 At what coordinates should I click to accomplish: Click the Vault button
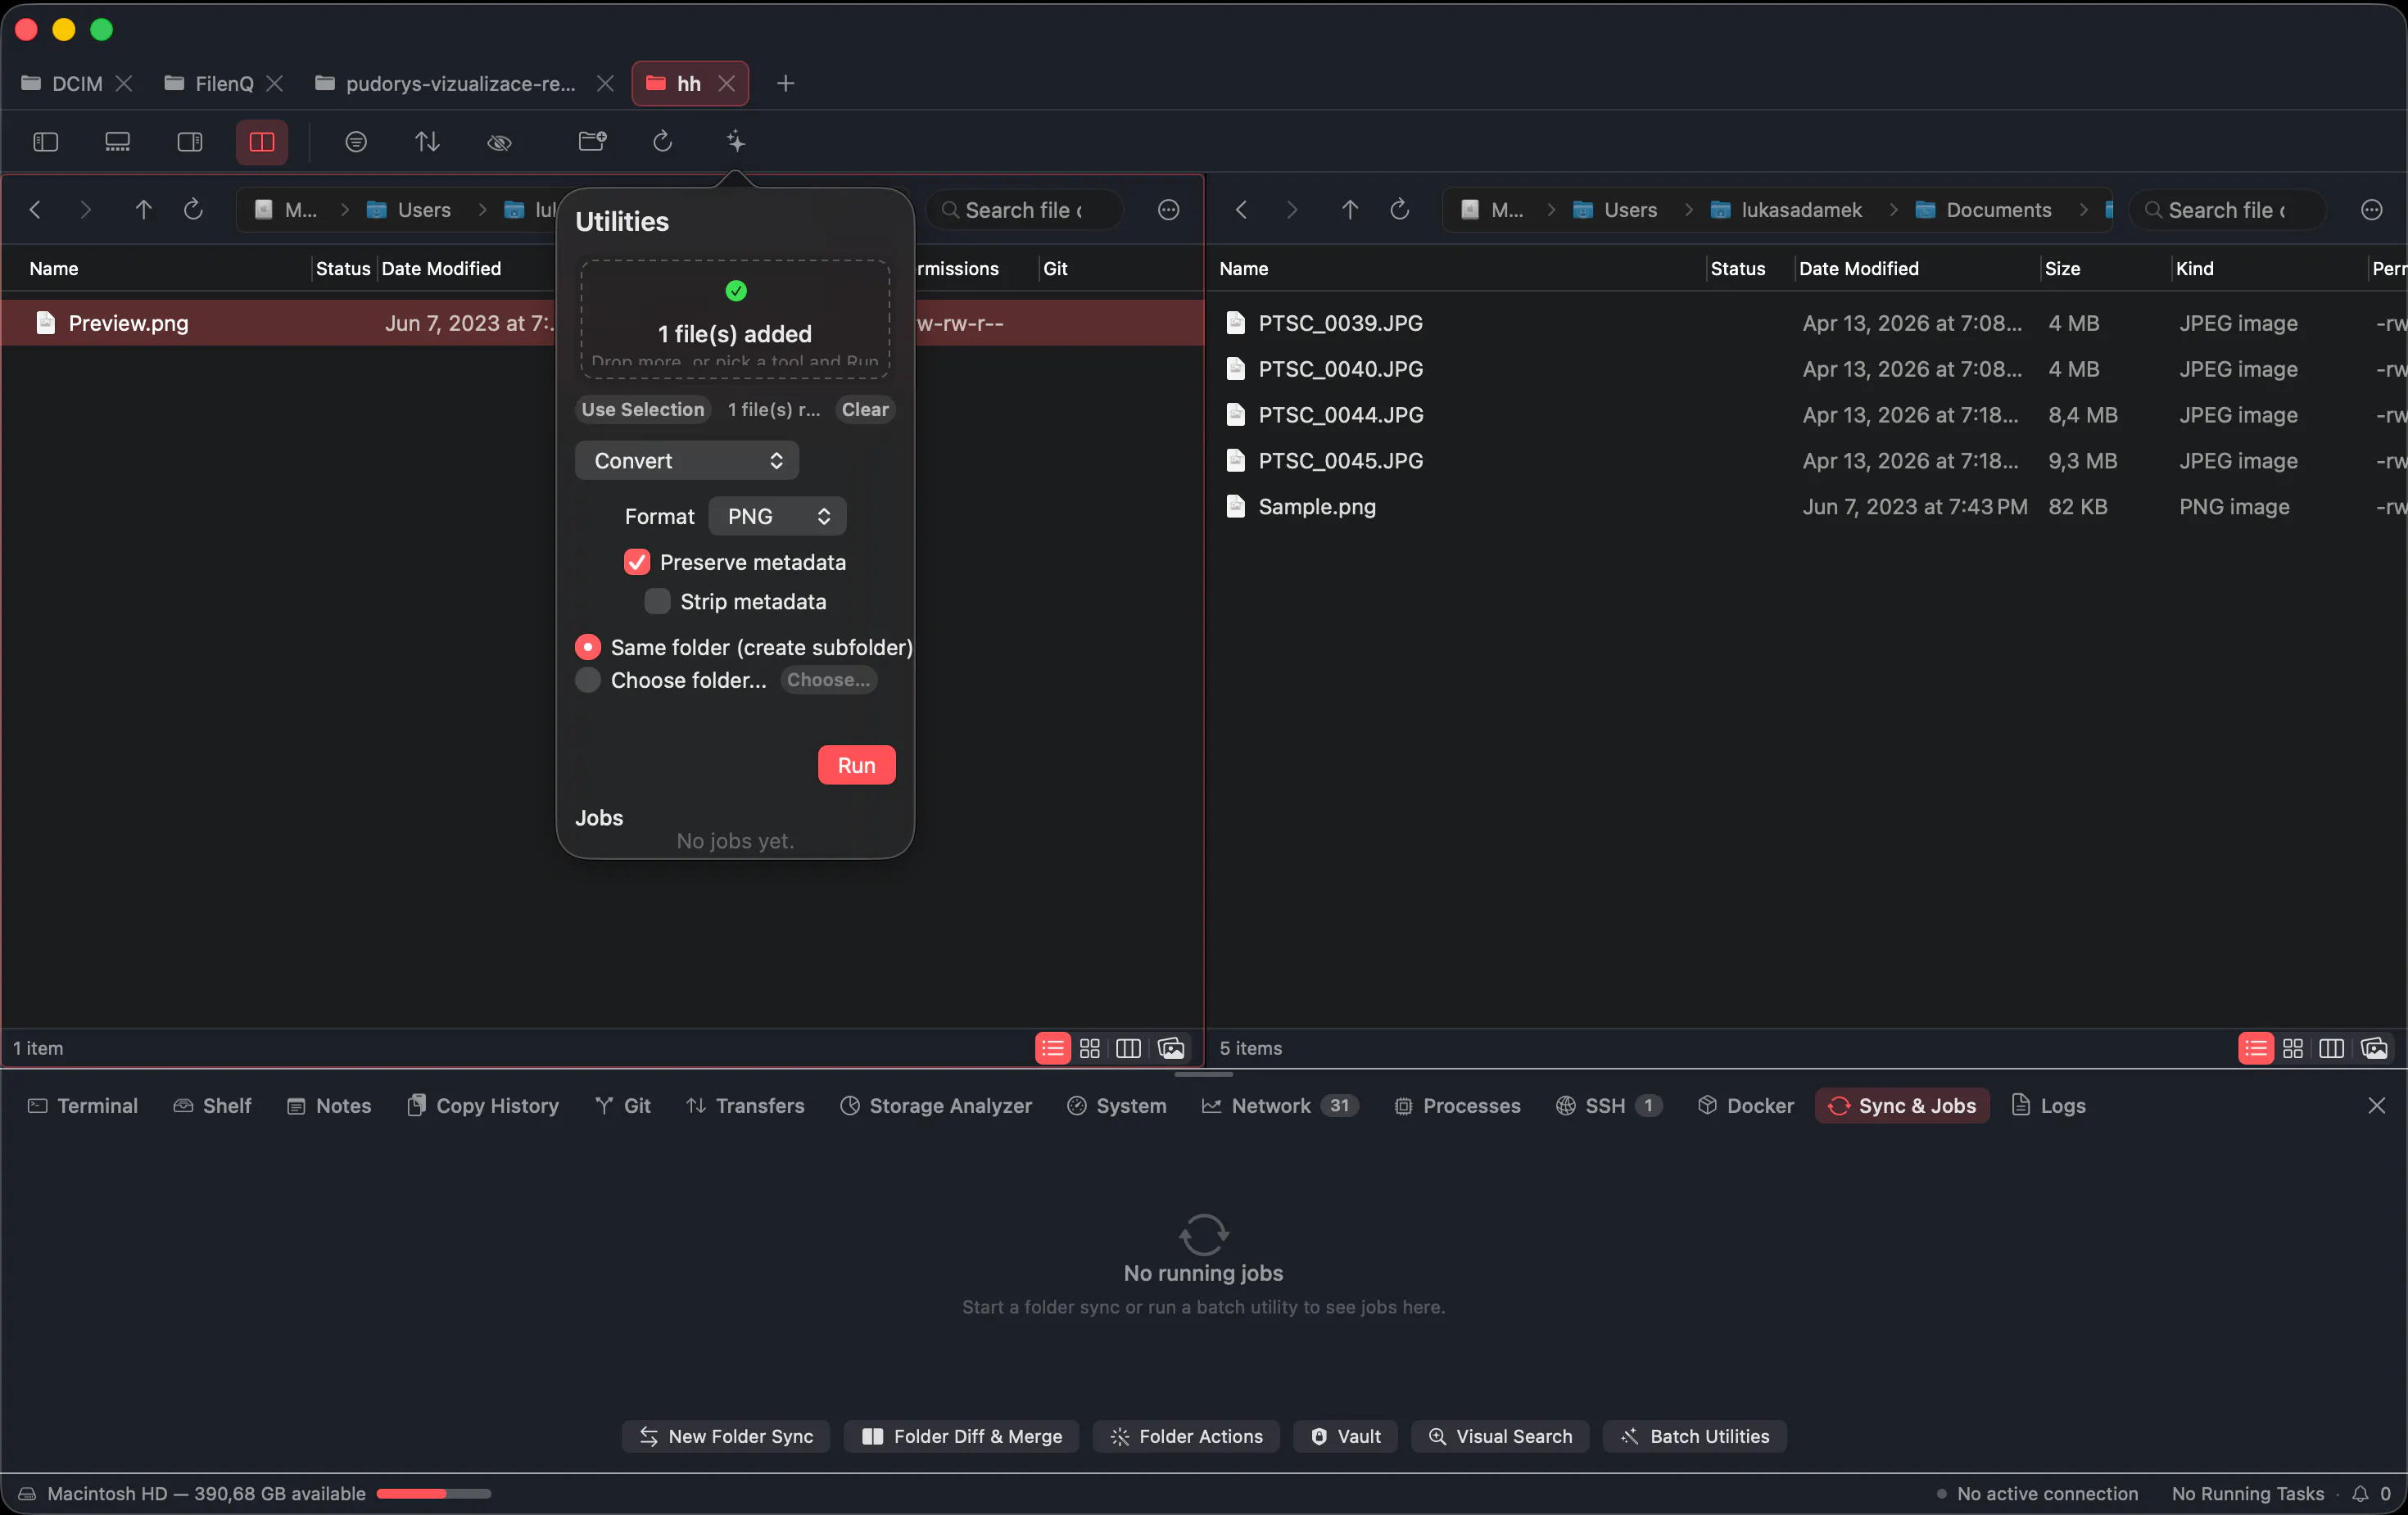pyautogui.click(x=1346, y=1437)
